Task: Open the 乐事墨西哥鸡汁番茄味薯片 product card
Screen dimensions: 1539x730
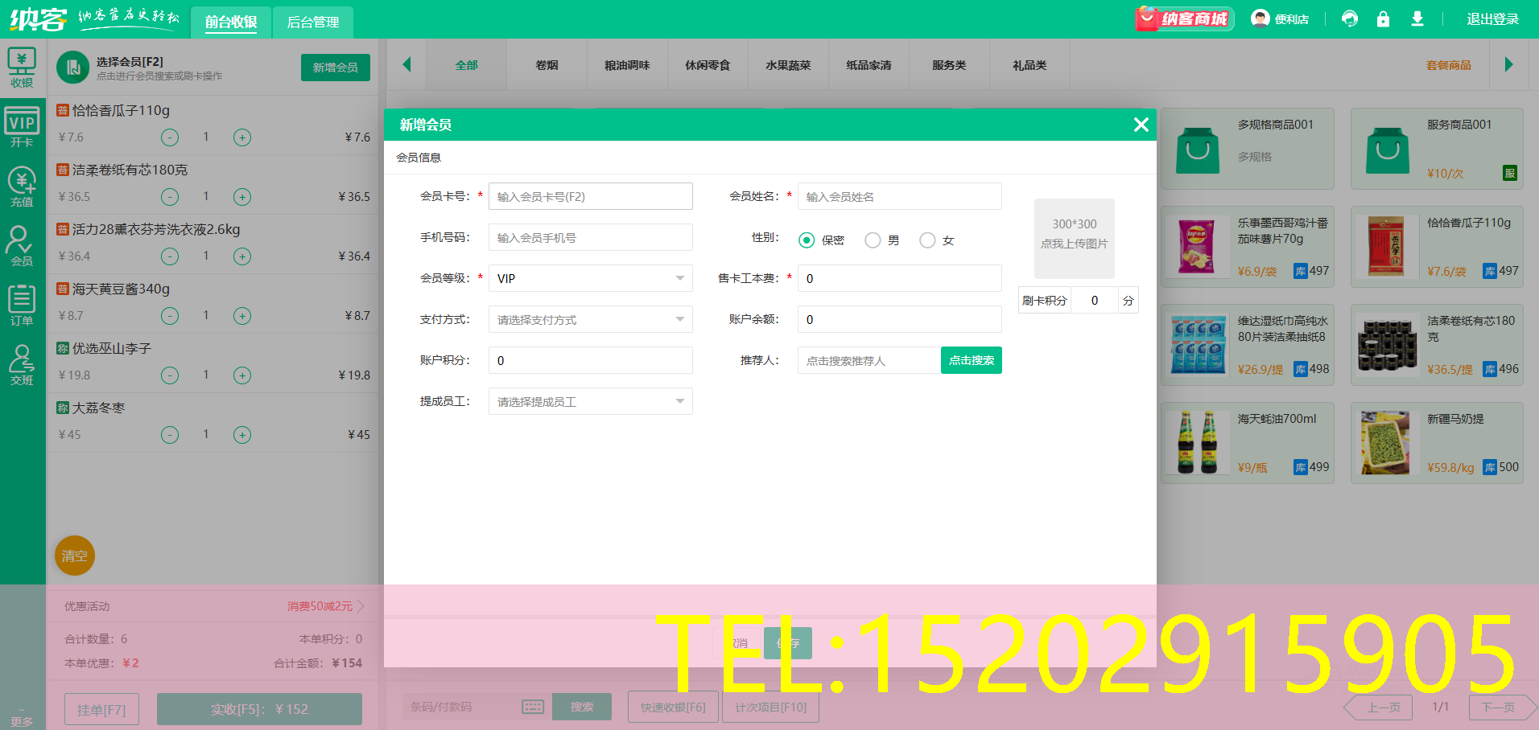Action: click(x=1248, y=247)
